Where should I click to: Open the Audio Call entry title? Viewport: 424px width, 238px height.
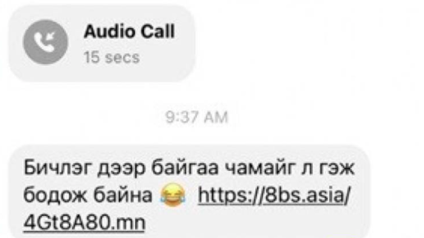[129, 31]
